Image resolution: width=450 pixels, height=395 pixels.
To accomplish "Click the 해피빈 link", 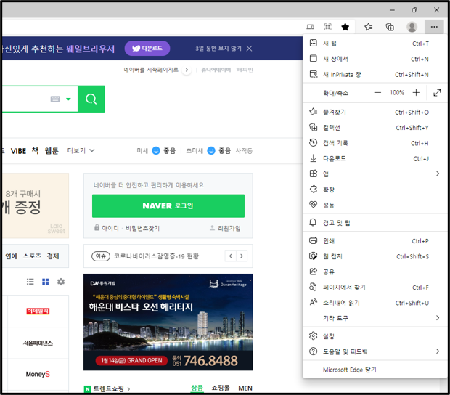I will click(245, 70).
